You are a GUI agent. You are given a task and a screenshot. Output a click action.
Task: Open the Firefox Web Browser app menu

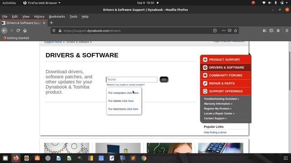(42, 3)
